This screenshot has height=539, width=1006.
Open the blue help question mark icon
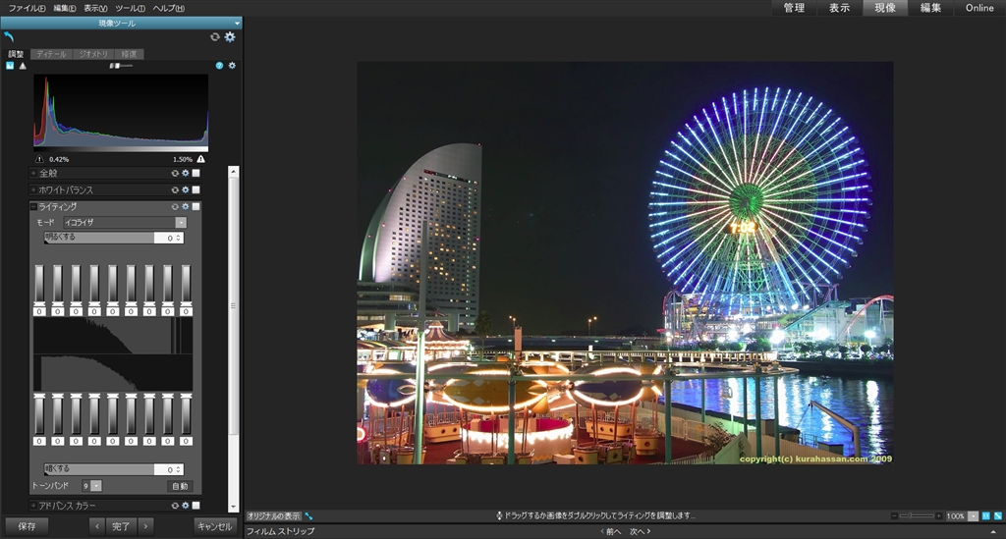[x=219, y=66]
